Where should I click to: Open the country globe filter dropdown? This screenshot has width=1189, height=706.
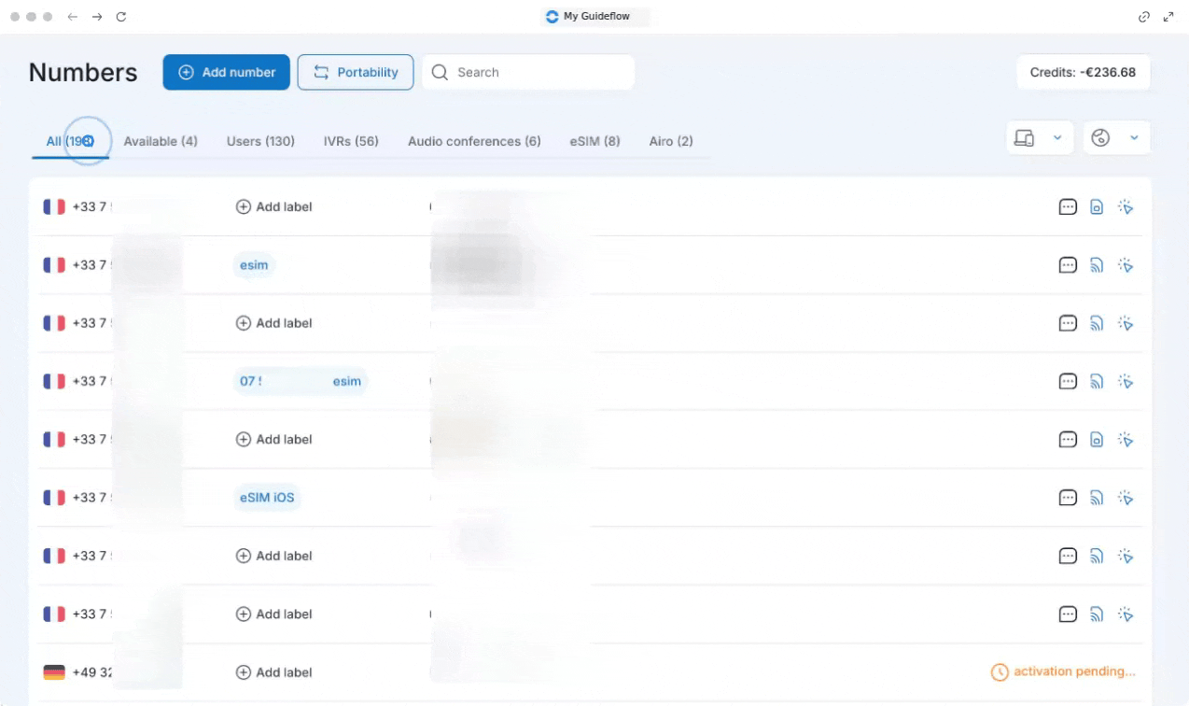coord(1116,138)
